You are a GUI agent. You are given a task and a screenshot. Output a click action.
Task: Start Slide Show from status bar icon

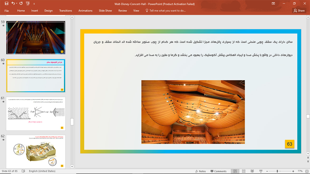[x=261, y=171]
